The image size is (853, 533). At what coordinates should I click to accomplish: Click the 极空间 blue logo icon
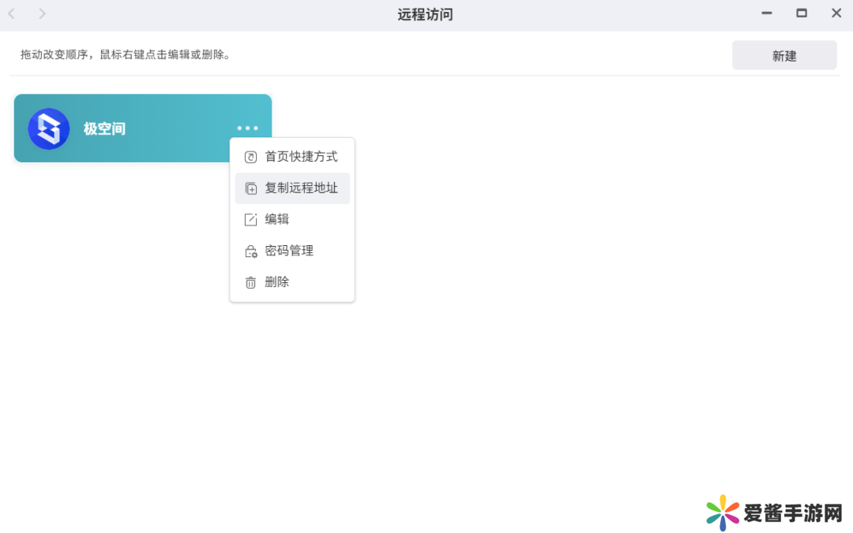point(49,129)
